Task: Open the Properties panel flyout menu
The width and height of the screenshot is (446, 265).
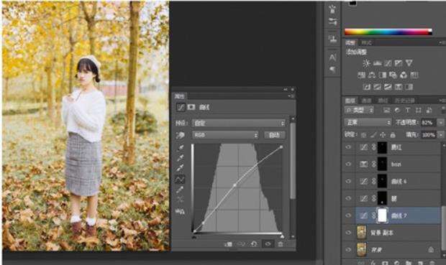Action: [291, 96]
